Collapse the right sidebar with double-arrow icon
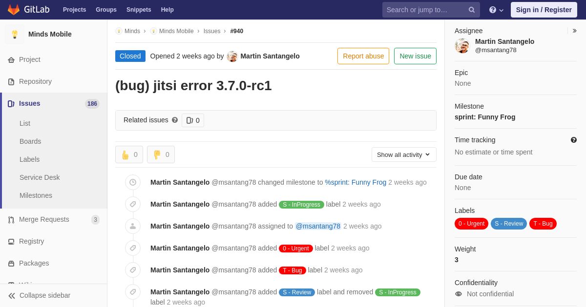This screenshot has height=307, width=586. [574, 31]
